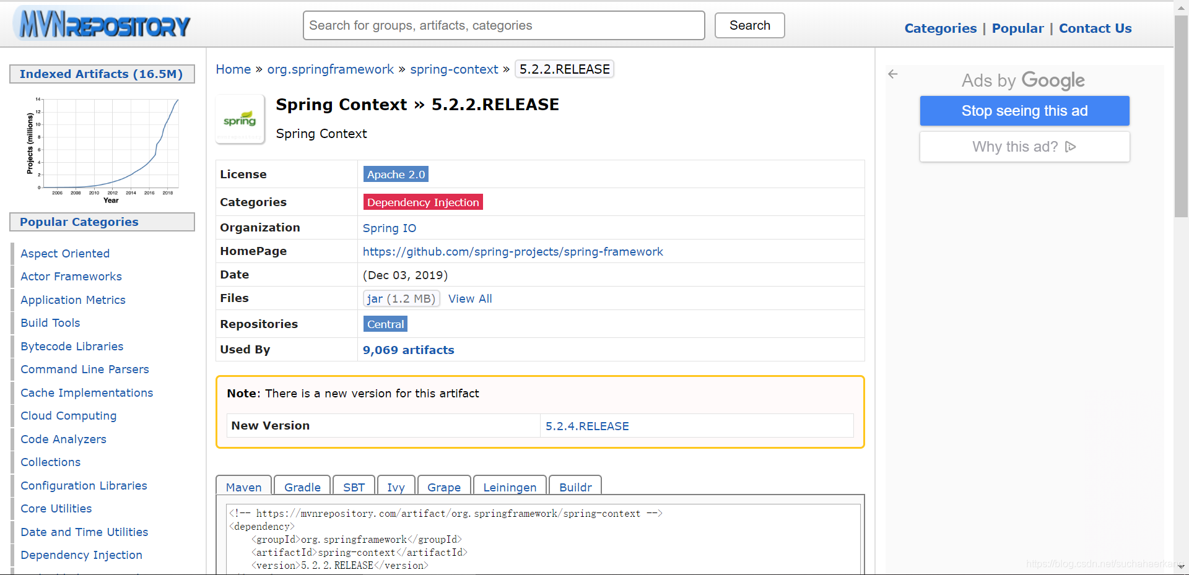
Task: Click the Maven dependency snippet text area
Action: point(543,539)
